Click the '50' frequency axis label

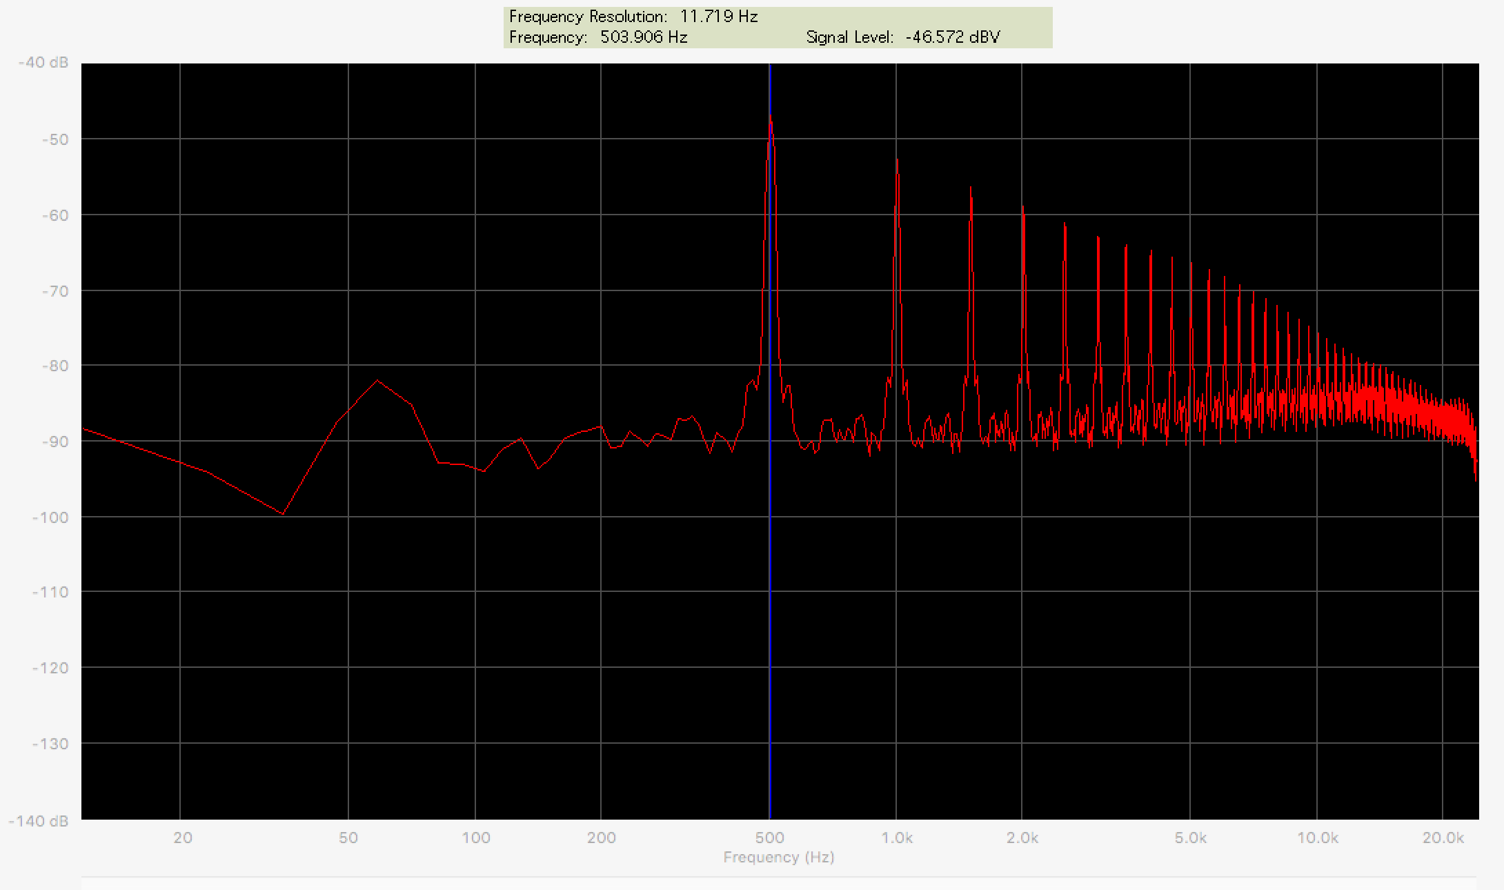(348, 838)
